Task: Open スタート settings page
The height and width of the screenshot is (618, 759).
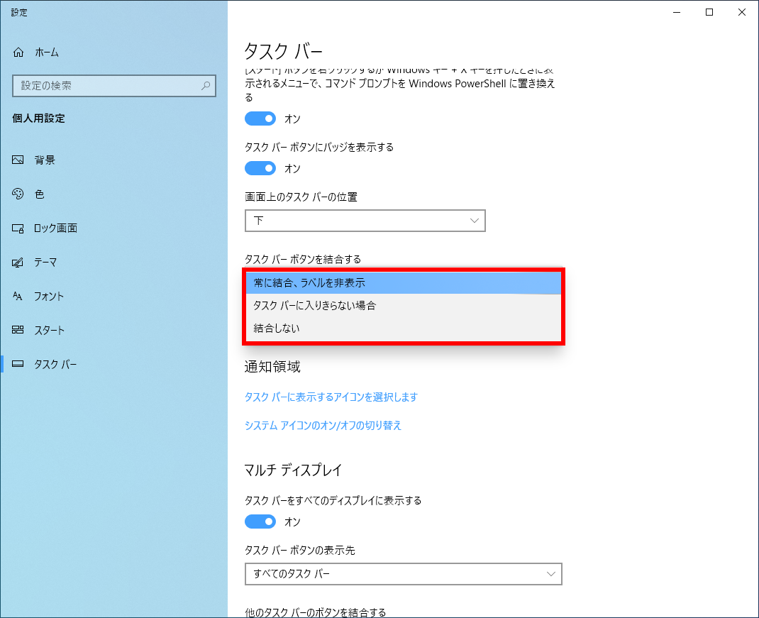Action: click(113, 330)
